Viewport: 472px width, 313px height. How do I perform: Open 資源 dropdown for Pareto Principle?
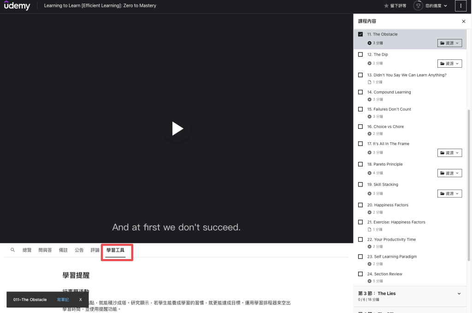449,173
